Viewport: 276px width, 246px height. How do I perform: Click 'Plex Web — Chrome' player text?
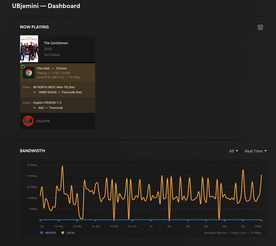[52, 68]
